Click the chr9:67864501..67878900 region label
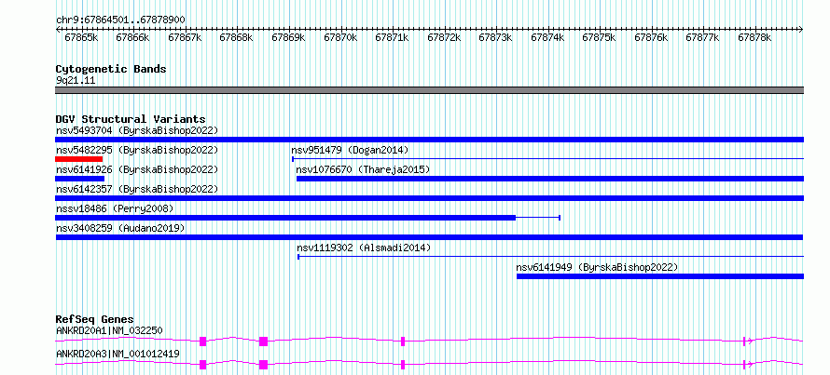Screen dimensions: 830x375 point(120,20)
